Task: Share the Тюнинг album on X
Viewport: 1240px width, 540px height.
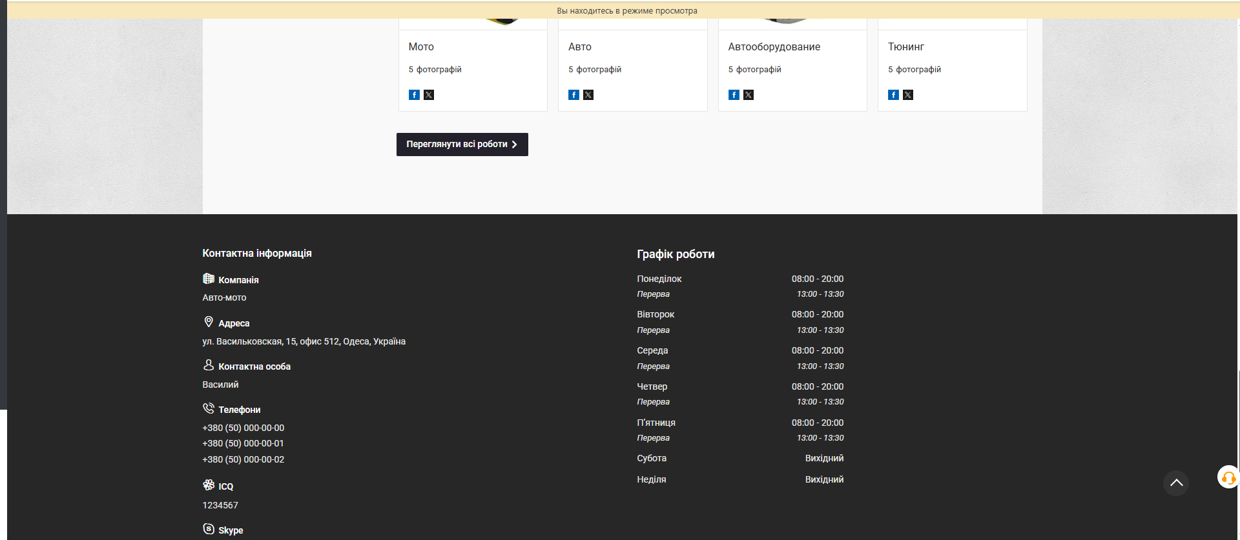Action: [x=908, y=95]
